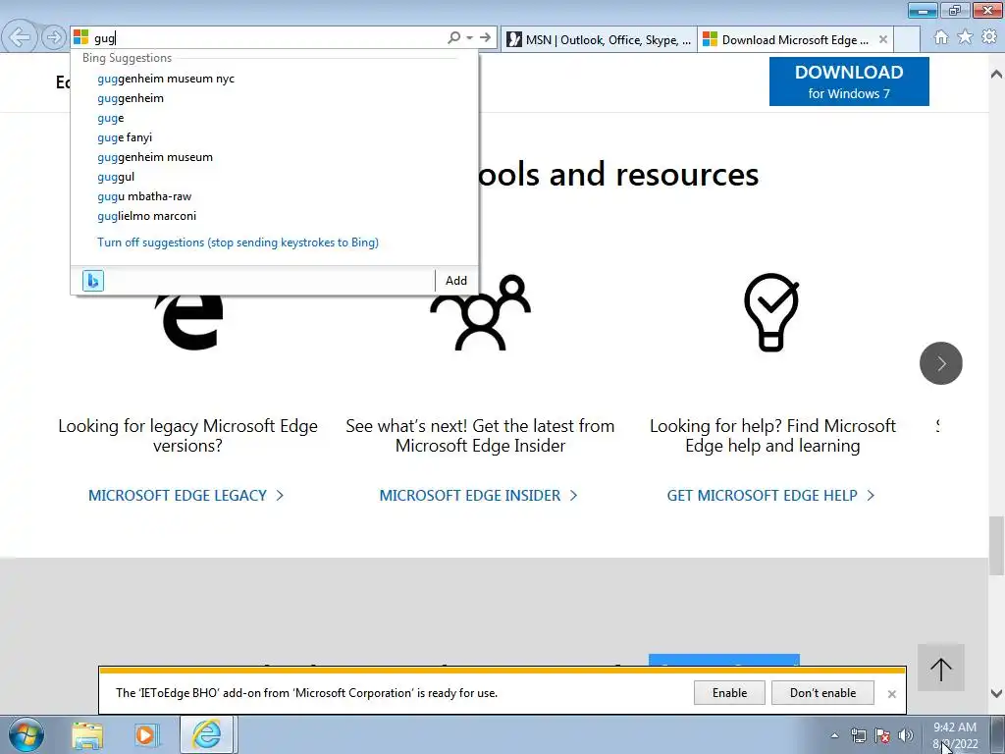Image resolution: width=1005 pixels, height=754 pixels.
Task: Click Add search provider button
Action: click(x=456, y=280)
